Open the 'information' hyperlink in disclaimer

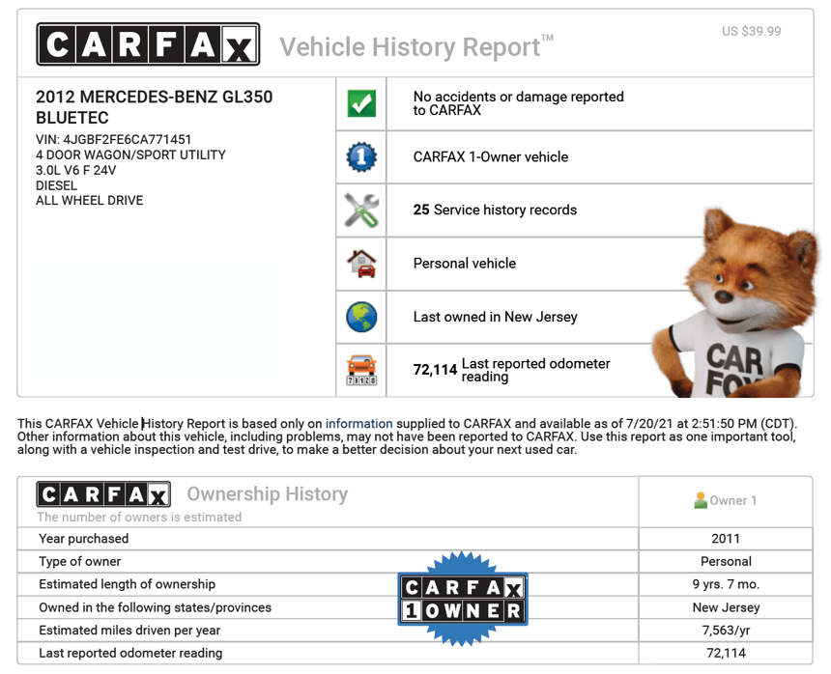click(358, 423)
